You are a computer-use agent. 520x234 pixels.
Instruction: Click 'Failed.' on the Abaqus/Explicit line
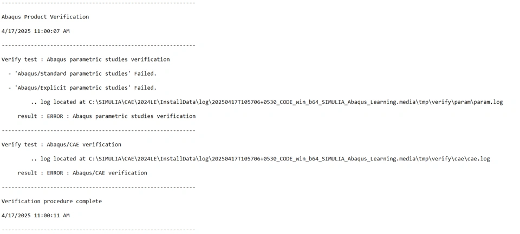[145, 88]
